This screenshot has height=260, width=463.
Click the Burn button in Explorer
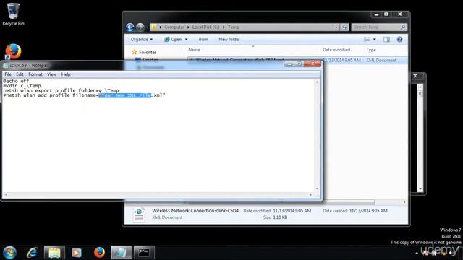(x=203, y=39)
